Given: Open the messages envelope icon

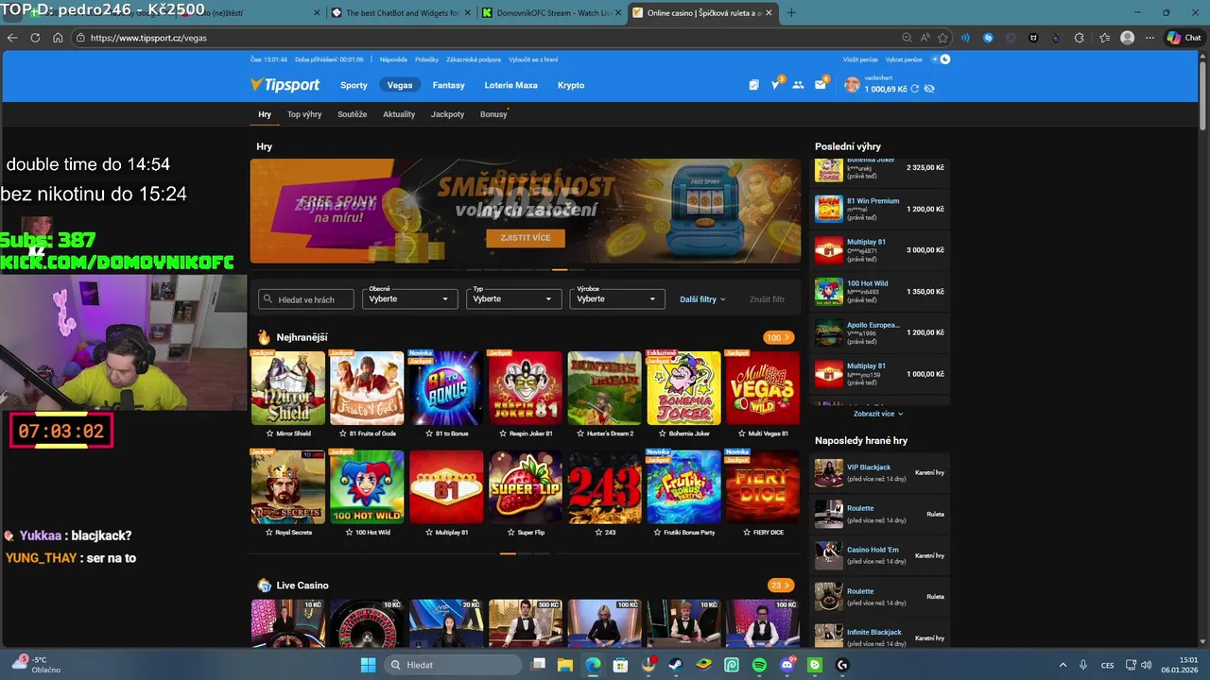Looking at the screenshot, I should pyautogui.click(x=821, y=85).
